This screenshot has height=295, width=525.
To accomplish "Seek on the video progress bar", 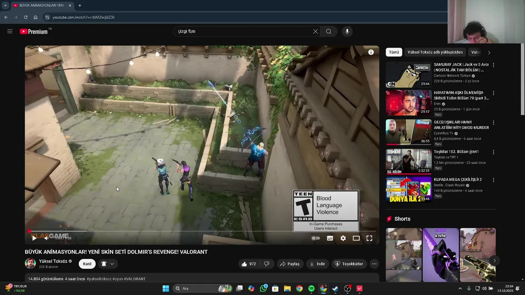I will (x=202, y=231).
